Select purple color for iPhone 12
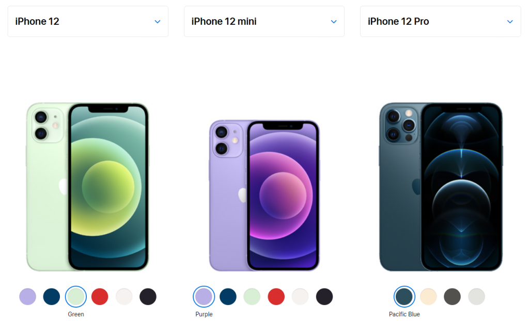Image resolution: width=529 pixels, height=321 pixels. [x=28, y=297]
